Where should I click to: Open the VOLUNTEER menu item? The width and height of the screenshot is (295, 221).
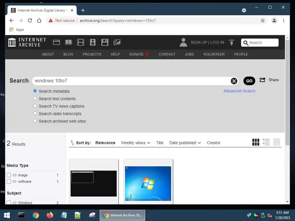[x=214, y=54]
